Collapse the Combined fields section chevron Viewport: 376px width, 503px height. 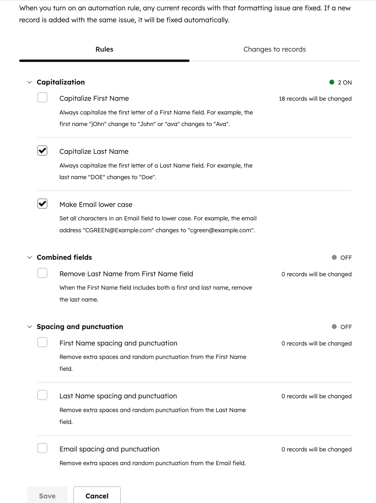point(29,257)
